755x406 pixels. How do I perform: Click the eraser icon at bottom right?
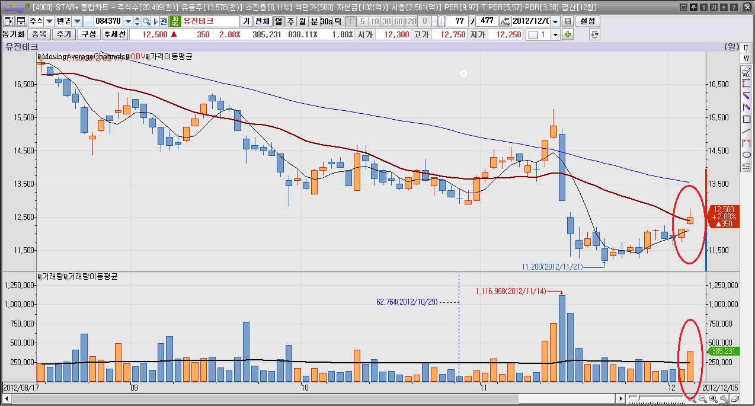pyautogui.click(x=735, y=399)
